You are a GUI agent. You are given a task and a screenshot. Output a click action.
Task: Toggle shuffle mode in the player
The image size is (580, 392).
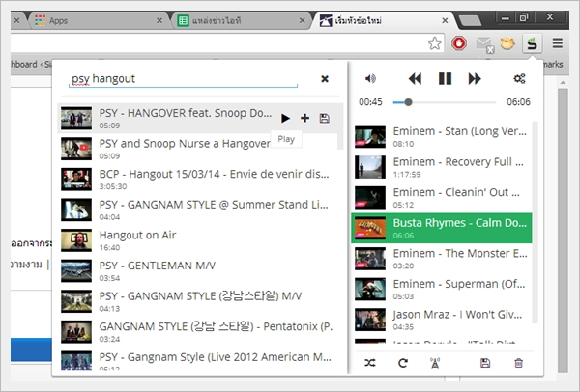pos(370,363)
